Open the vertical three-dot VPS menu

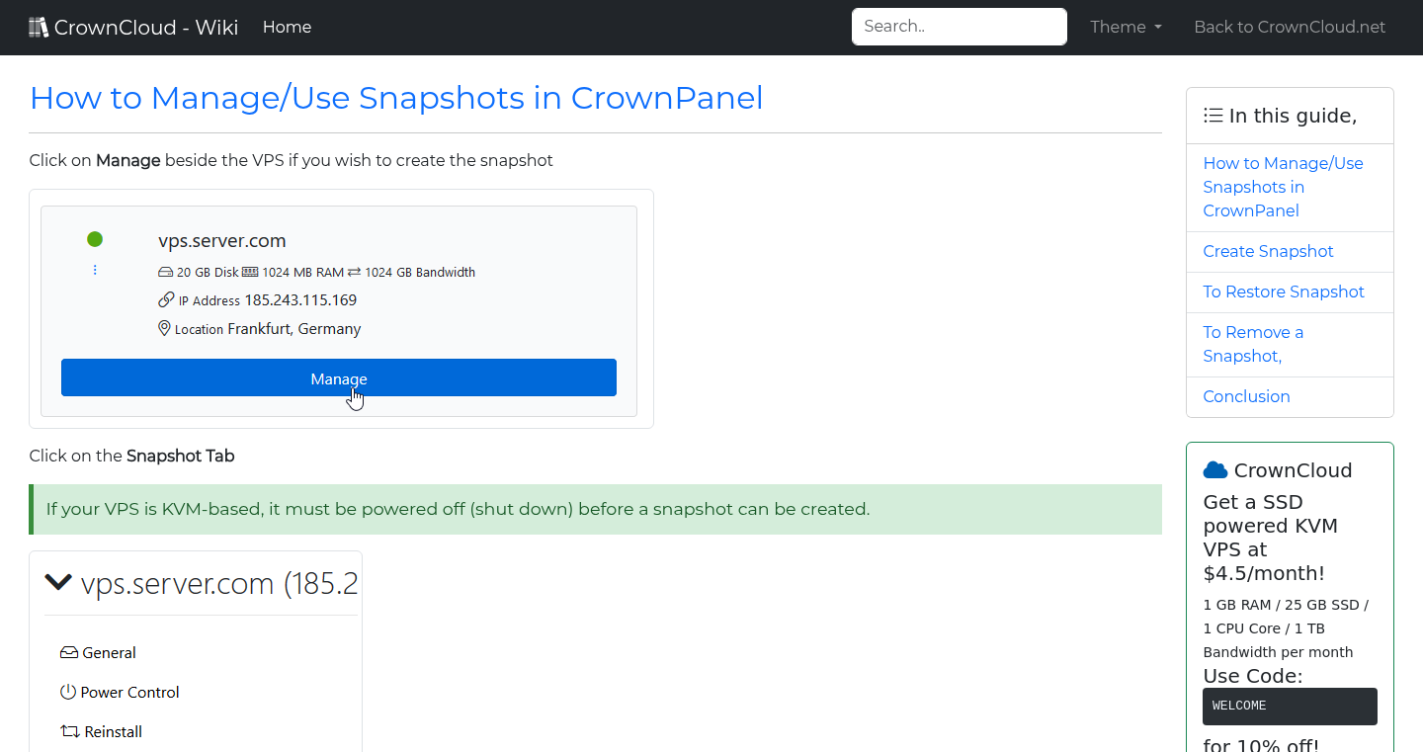pyautogui.click(x=94, y=269)
